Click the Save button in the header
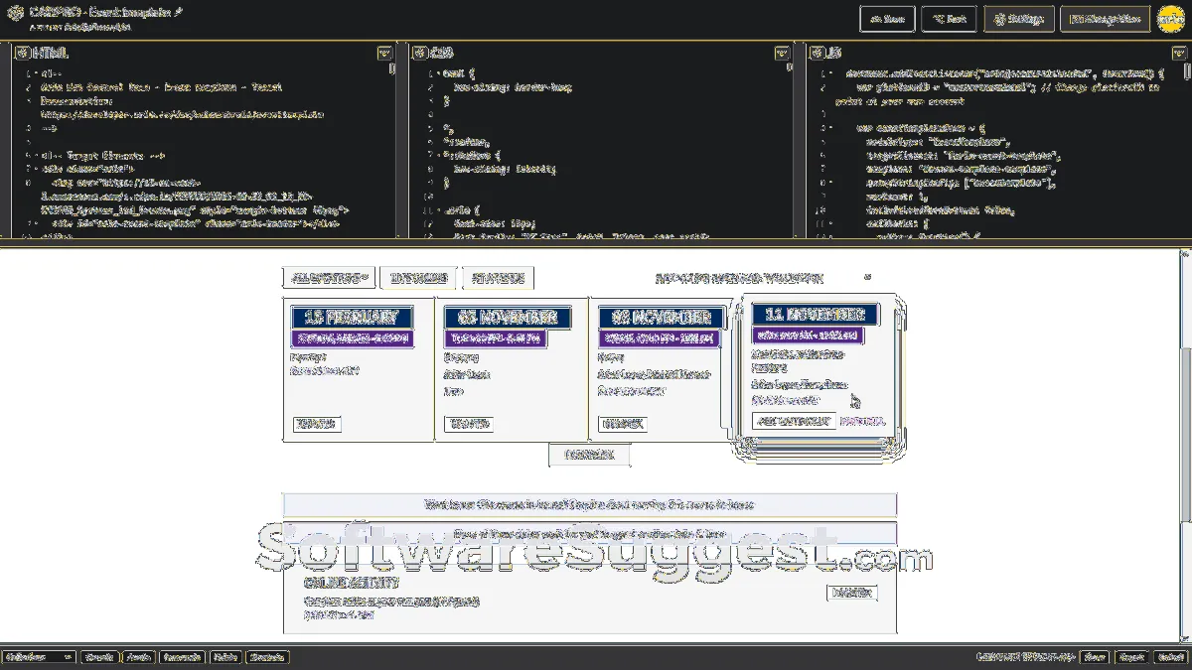 tap(887, 19)
